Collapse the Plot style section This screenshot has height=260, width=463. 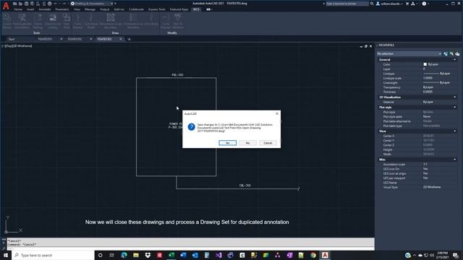click(x=454, y=108)
